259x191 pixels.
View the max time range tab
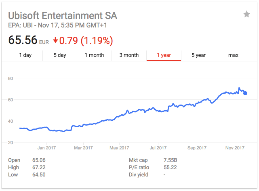click(233, 55)
